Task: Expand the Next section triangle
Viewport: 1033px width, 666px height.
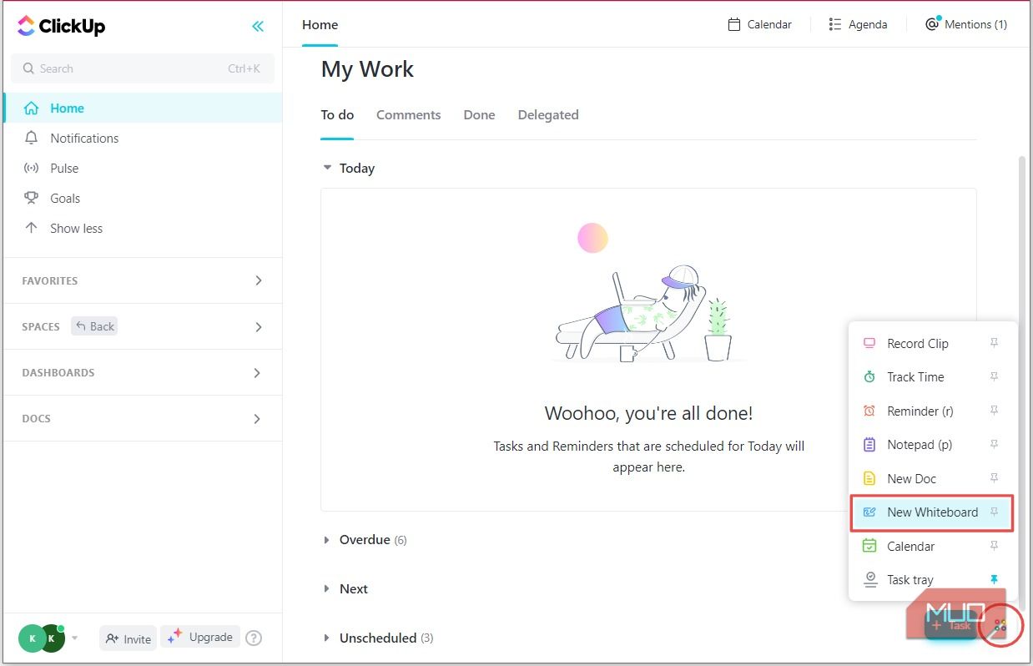Action: pos(327,588)
